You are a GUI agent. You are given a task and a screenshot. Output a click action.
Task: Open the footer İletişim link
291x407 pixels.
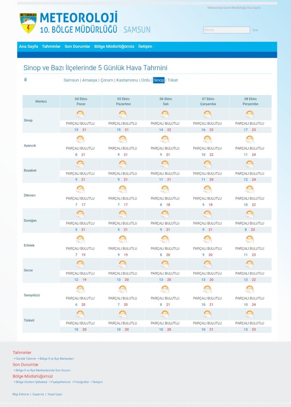pyautogui.click(x=98, y=382)
